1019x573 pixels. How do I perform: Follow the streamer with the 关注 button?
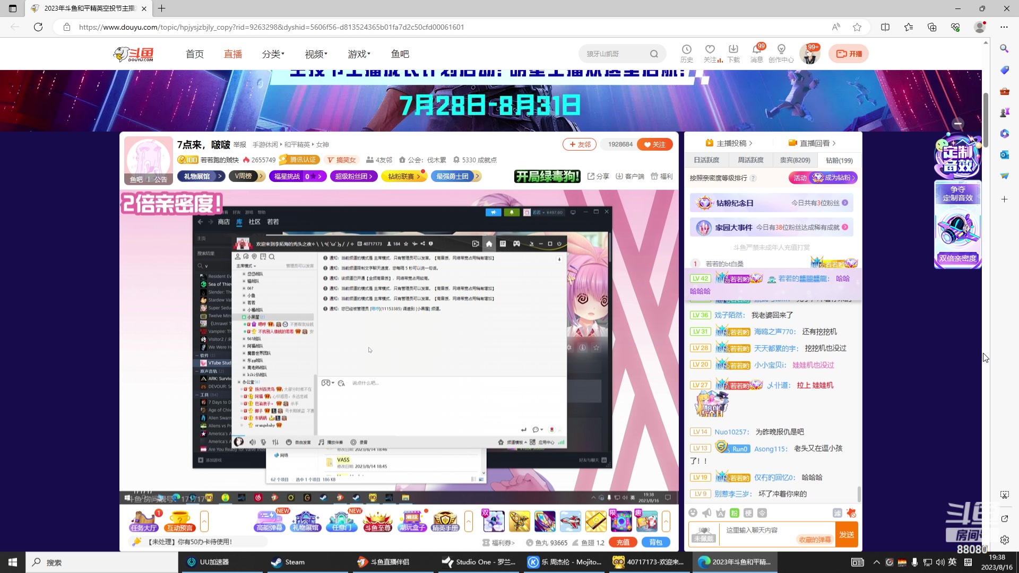click(655, 144)
